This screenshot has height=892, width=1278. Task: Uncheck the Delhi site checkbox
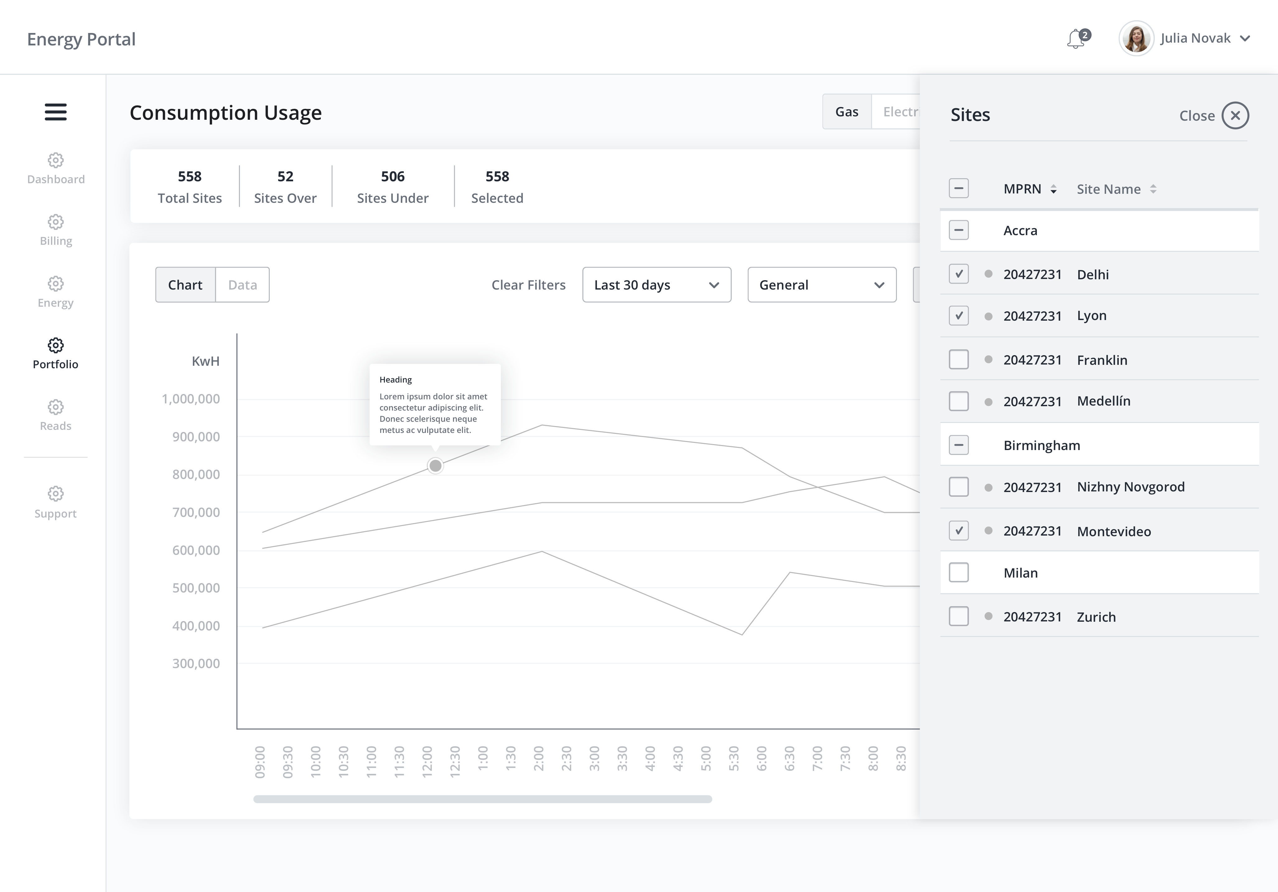click(958, 274)
